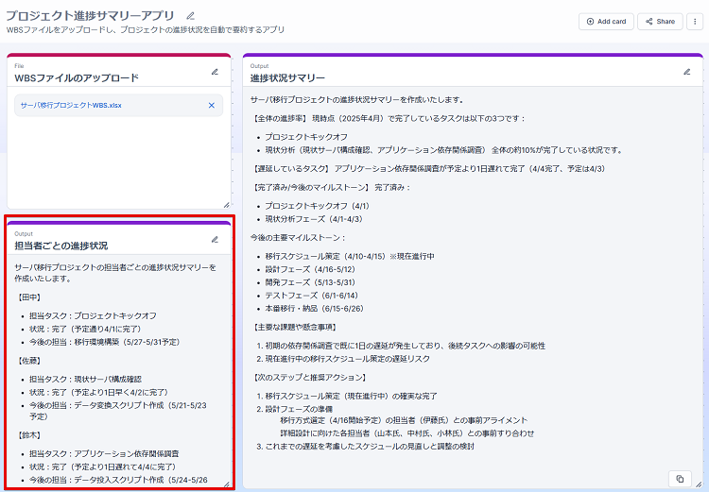Image resolution: width=709 pixels, height=492 pixels.
Task: Click the 本番移行・納品 (6/15-6/26) bullet
Action: 314,309
